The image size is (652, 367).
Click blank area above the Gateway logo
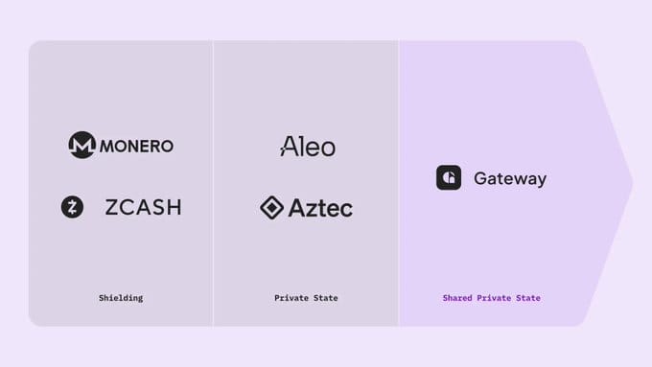tap(491, 103)
